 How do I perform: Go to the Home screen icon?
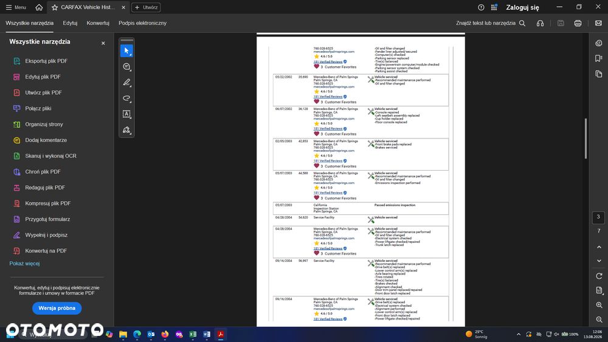tap(39, 7)
